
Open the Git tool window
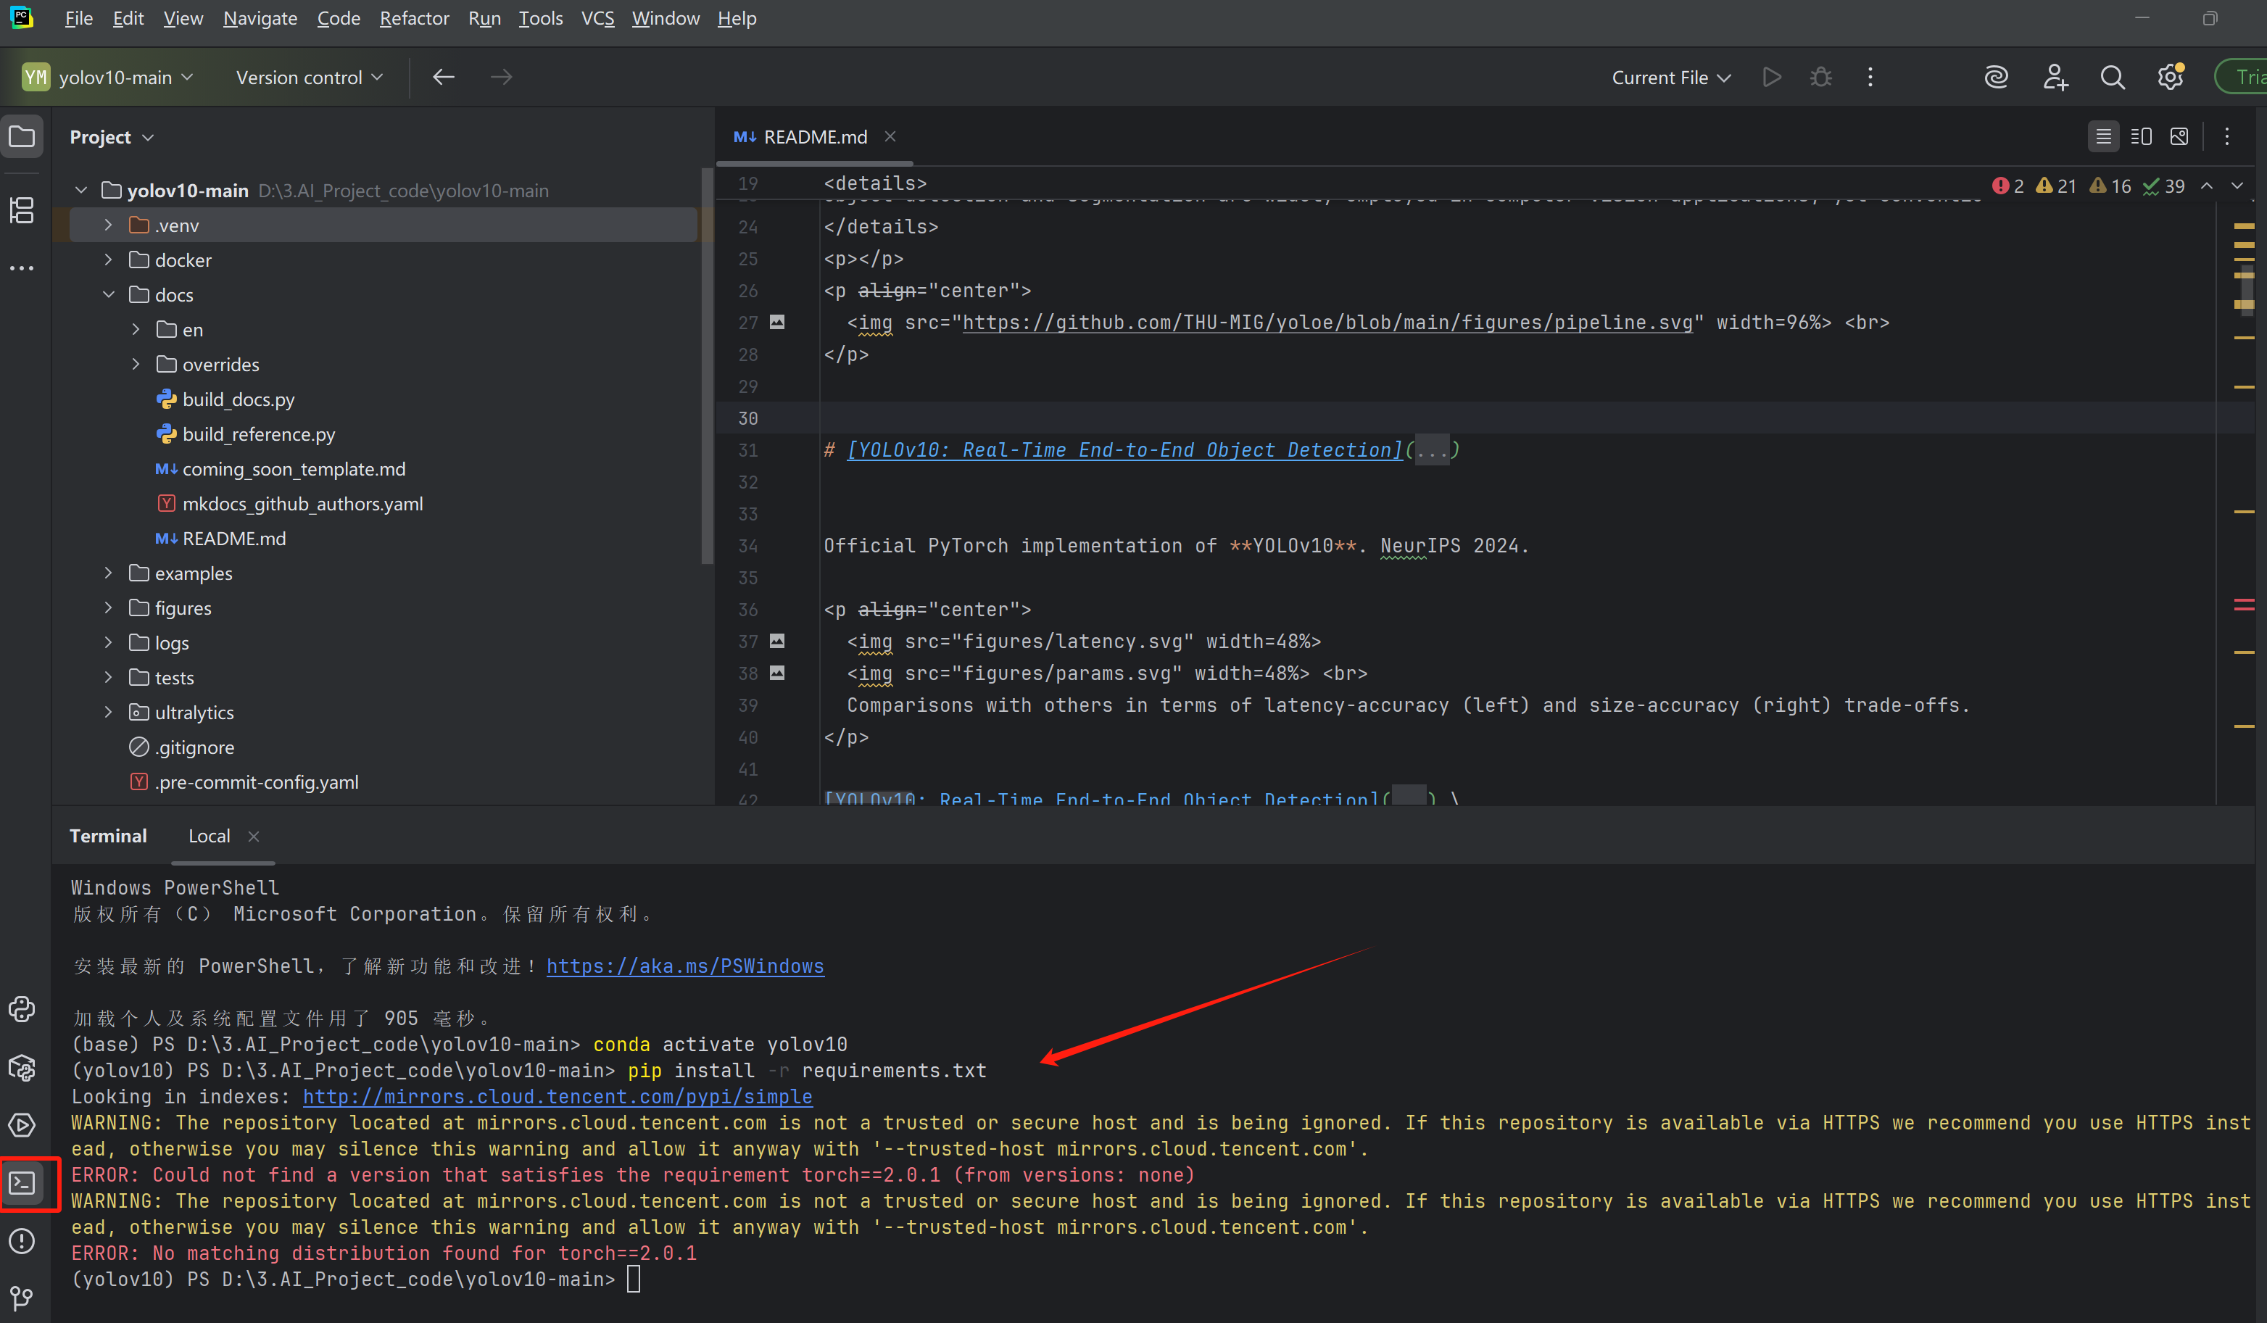coord(22,1298)
